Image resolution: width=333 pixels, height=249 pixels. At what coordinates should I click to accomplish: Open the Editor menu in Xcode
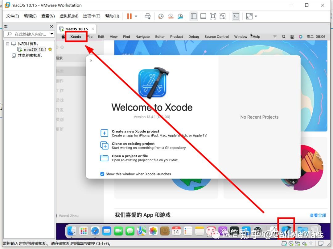point(160,36)
